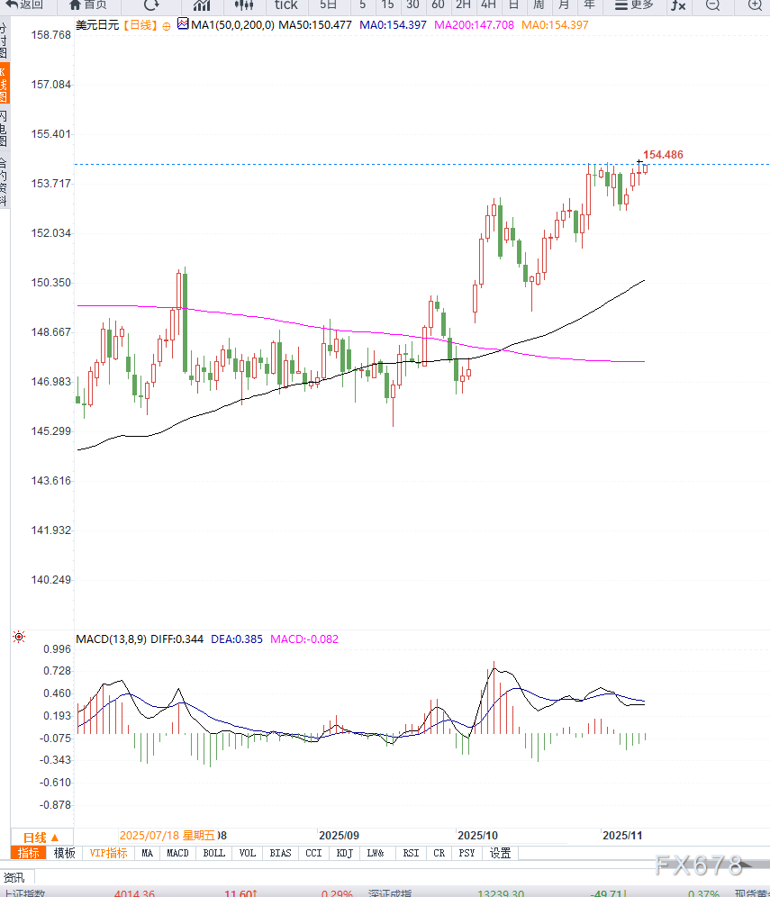Open the 设置 settings button
This screenshot has width=770, height=897.
tap(500, 853)
